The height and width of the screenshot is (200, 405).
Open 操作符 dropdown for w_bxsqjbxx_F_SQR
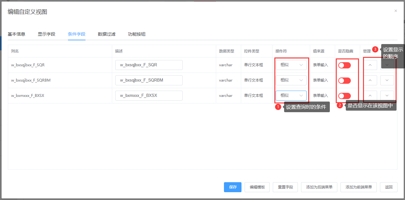point(291,65)
